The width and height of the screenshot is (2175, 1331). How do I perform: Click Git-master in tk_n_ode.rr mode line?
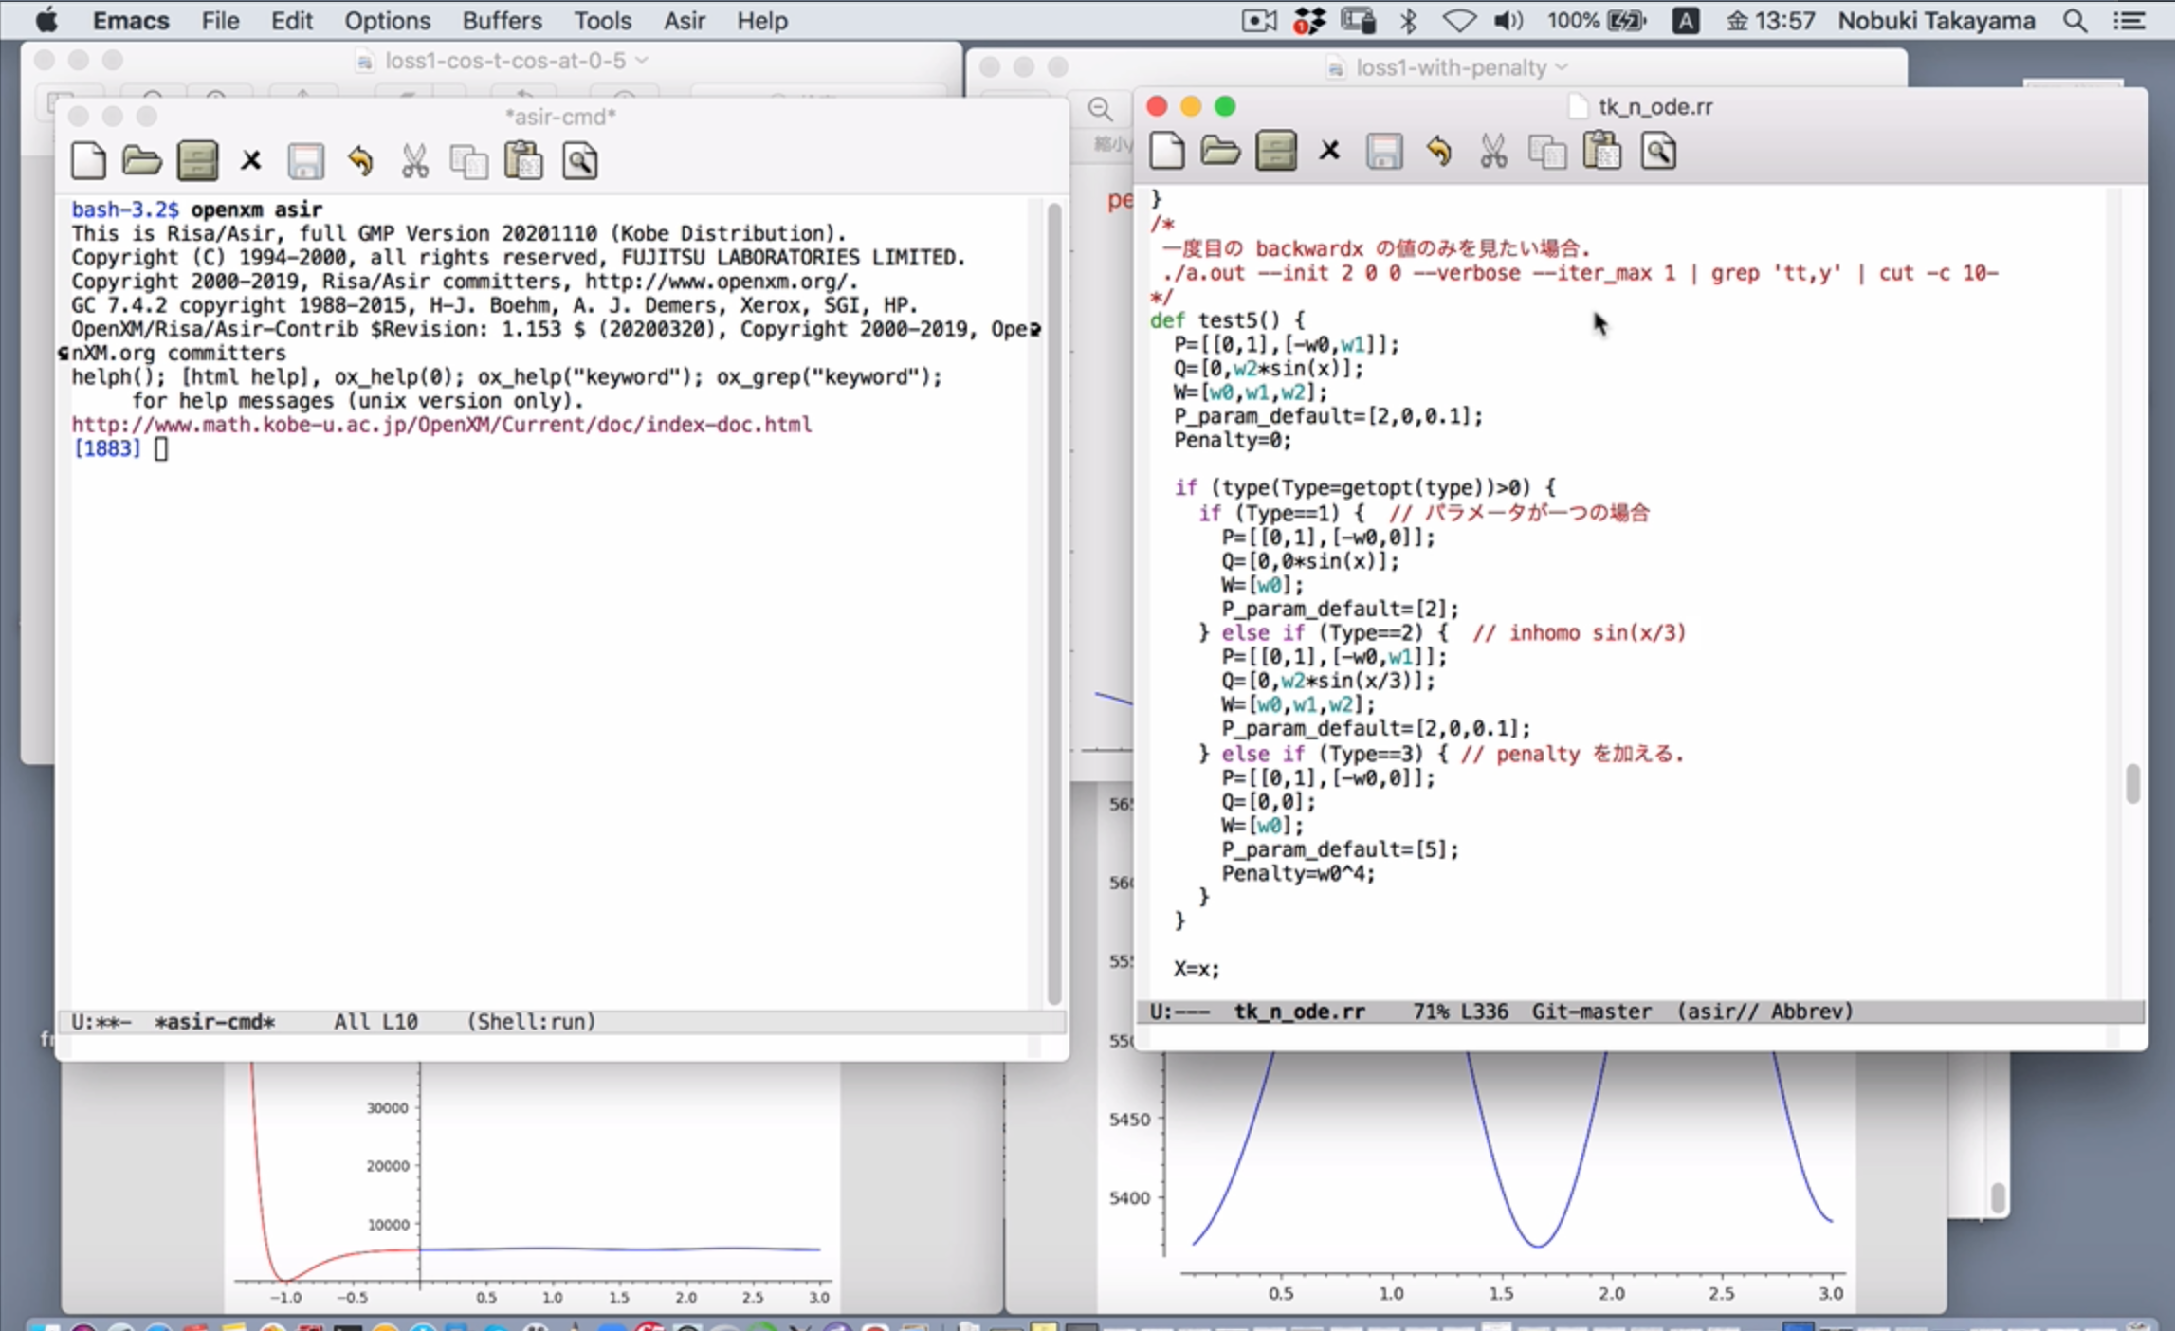tap(1591, 1012)
